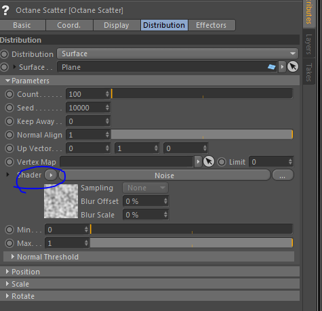Open the Surface field arrow menu

click(x=282, y=67)
